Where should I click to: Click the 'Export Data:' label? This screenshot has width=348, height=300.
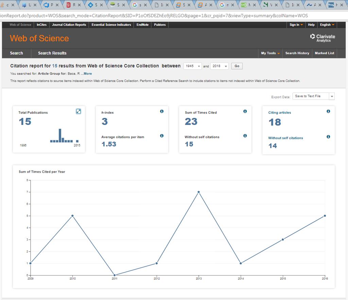coord(280,97)
